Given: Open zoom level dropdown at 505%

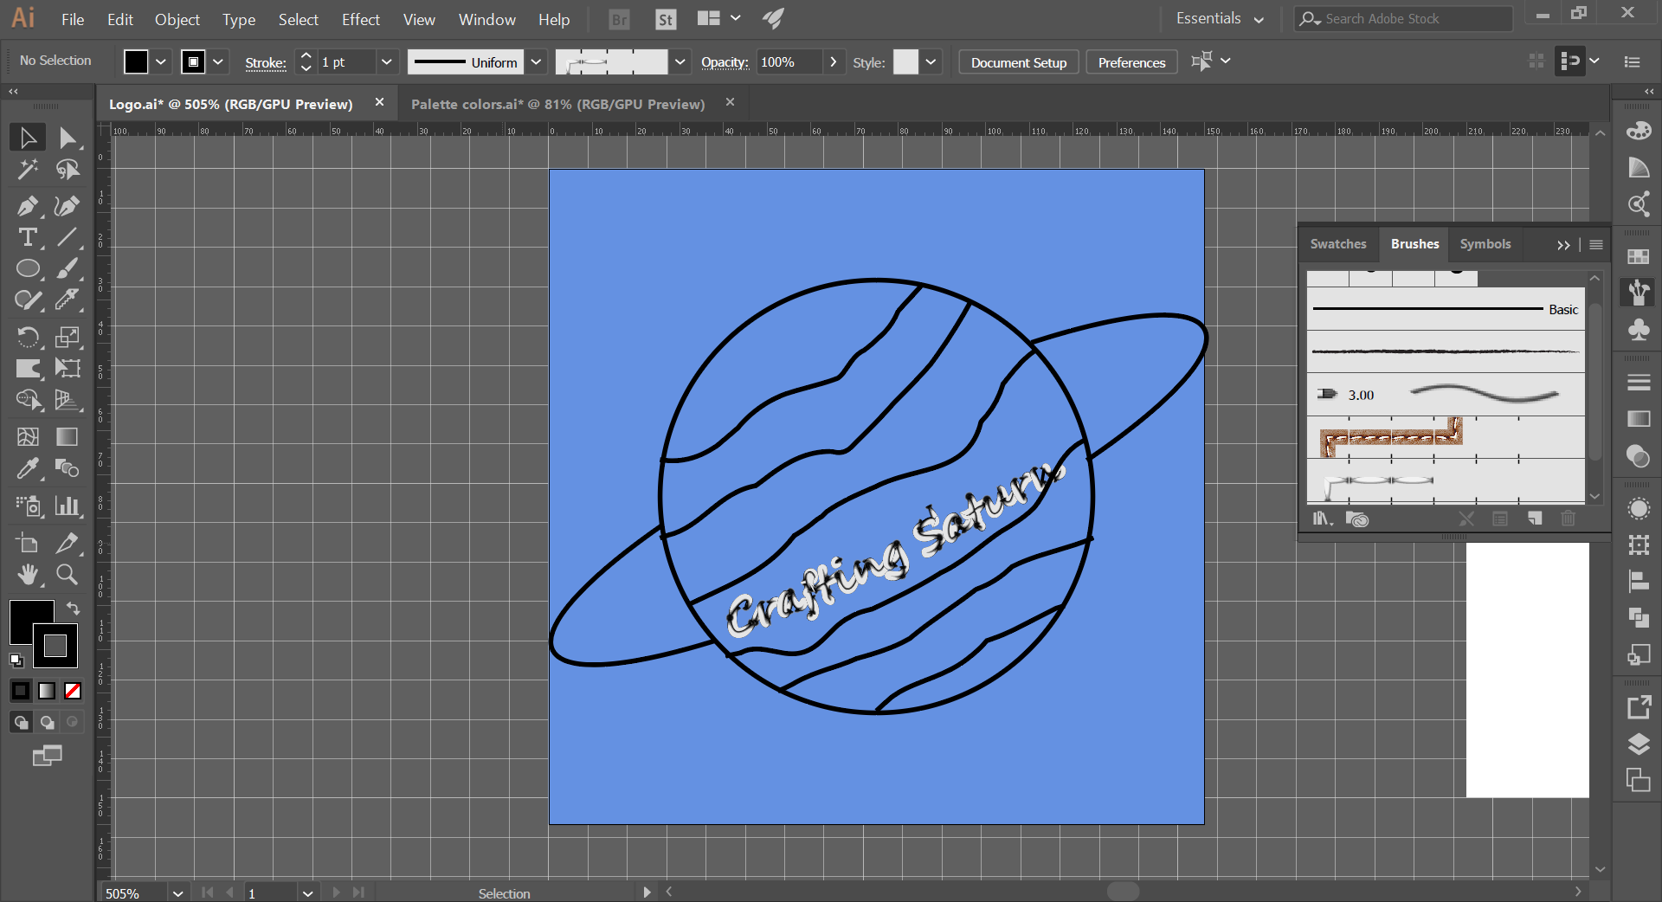Looking at the screenshot, I should tap(177, 893).
